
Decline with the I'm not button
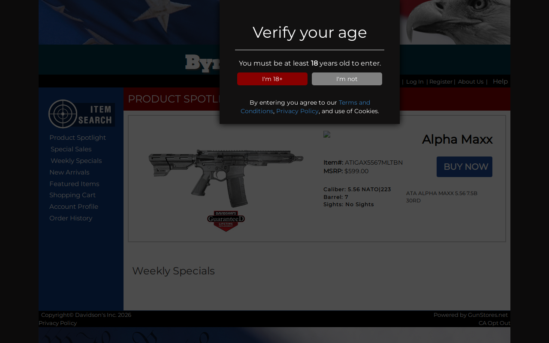click(x=347, y=79)
